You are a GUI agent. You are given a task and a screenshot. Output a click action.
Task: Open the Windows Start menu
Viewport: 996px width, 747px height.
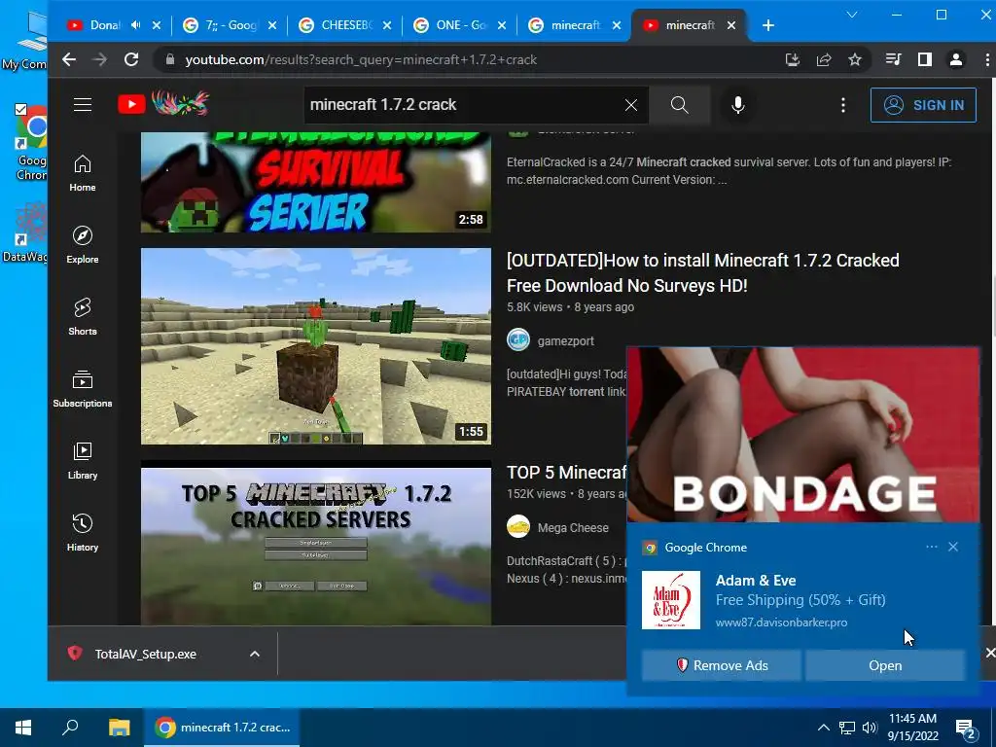pos(23,728)
